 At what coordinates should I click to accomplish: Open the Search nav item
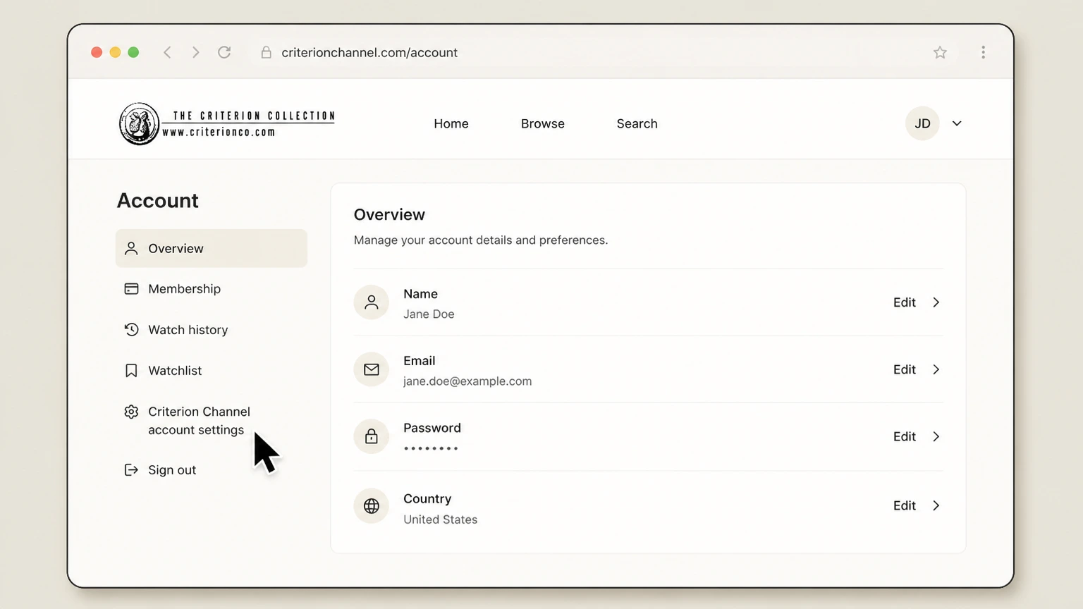[x=637, y=123]
